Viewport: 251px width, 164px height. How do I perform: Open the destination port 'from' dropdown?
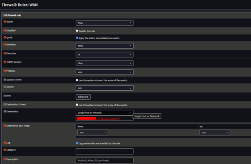pos(92,132)
